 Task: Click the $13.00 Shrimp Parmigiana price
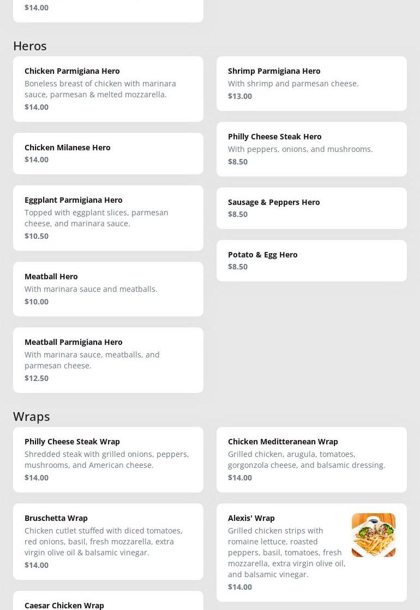pos(240,96)
